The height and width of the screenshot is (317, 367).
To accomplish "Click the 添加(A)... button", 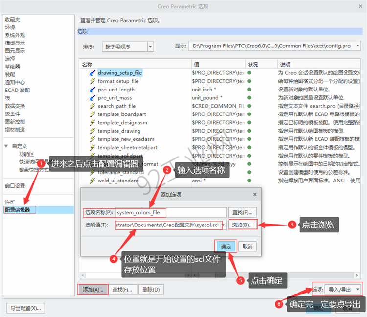I will point(93,290).
